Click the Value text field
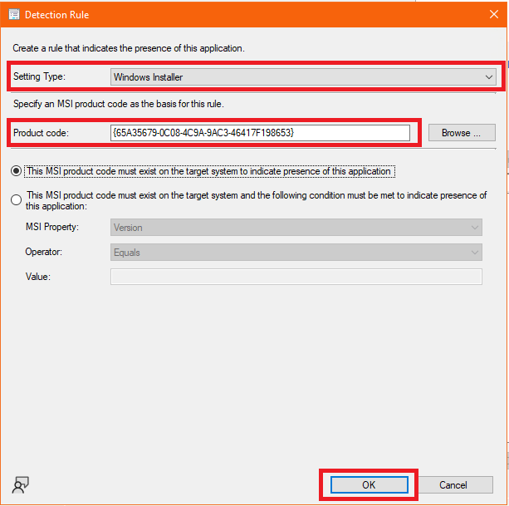The width and height of the screenshot is (509, 506). 296,278
